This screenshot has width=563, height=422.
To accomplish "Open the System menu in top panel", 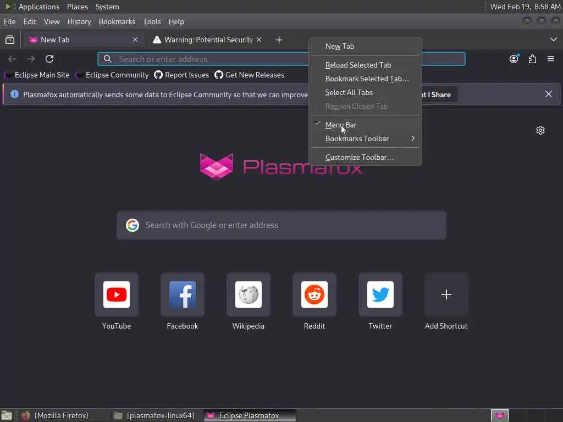I will [x=107, y=7].
